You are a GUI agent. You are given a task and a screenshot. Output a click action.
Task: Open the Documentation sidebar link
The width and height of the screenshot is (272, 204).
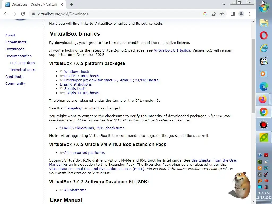pos(19,56)
